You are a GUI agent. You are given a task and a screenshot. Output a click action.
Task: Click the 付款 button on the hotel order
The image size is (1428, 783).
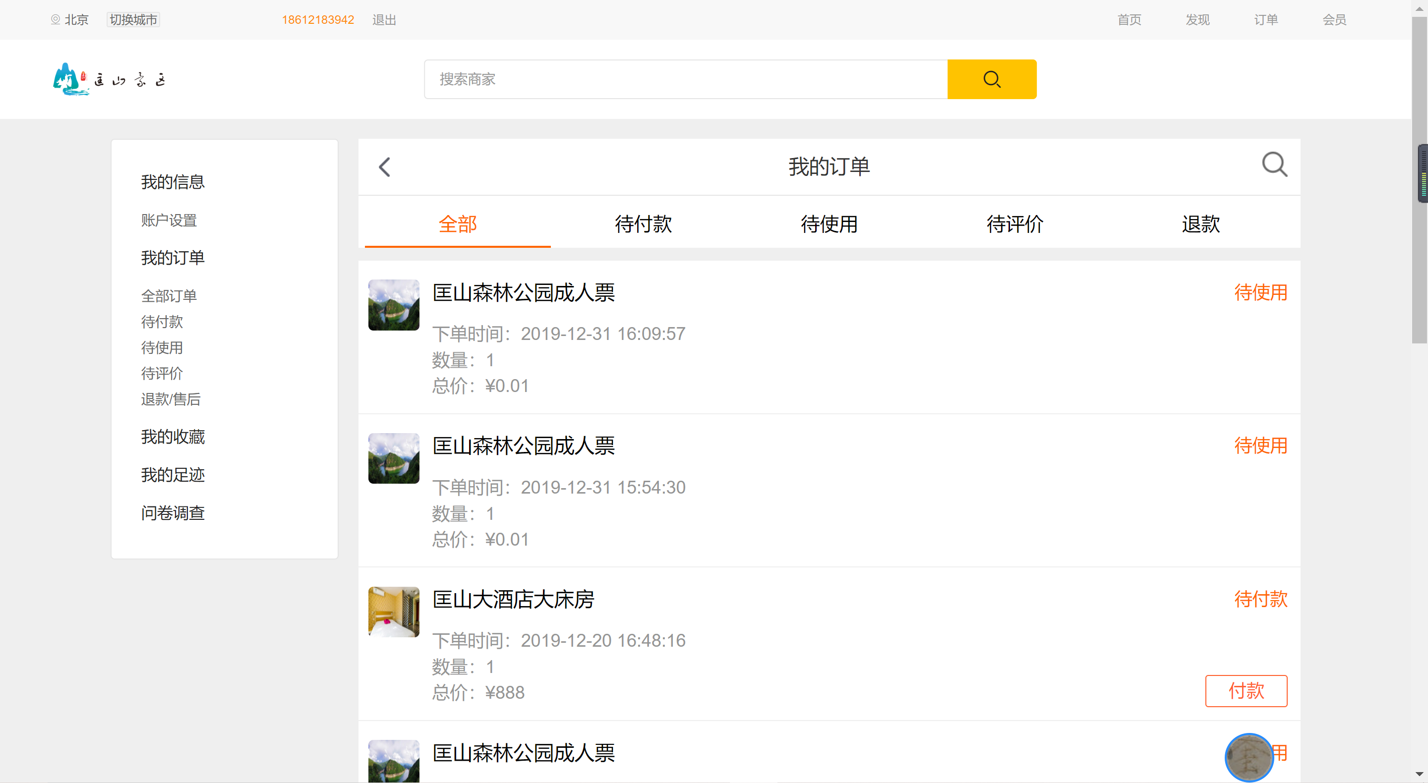[1246, 691]
